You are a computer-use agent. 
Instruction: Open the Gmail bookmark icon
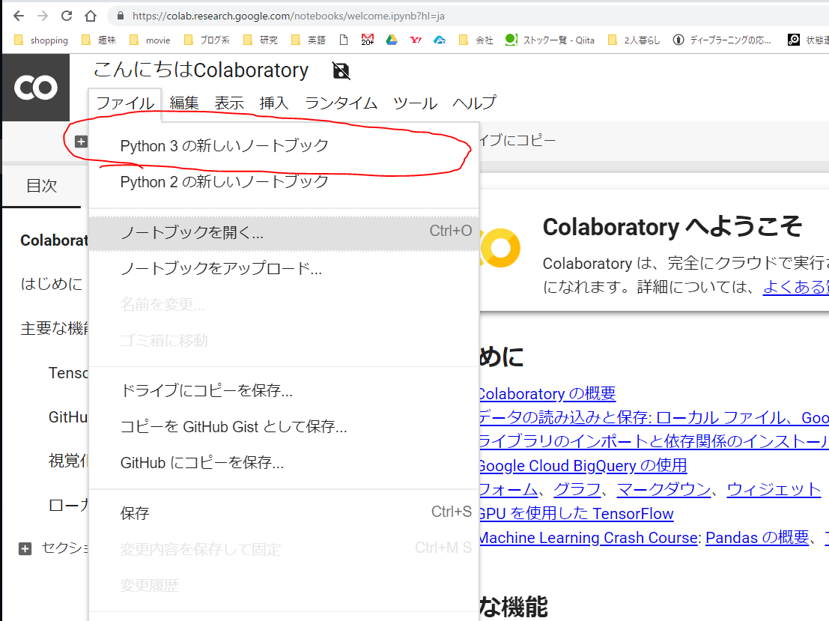367,40
